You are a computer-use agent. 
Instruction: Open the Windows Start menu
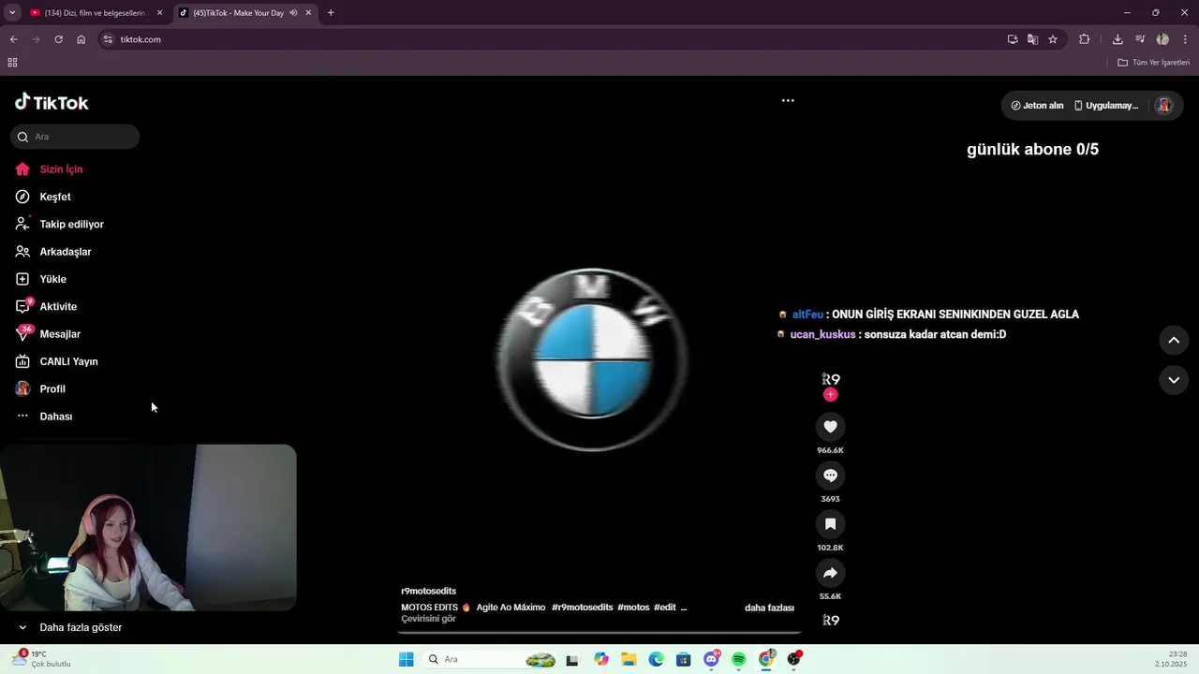407,659
